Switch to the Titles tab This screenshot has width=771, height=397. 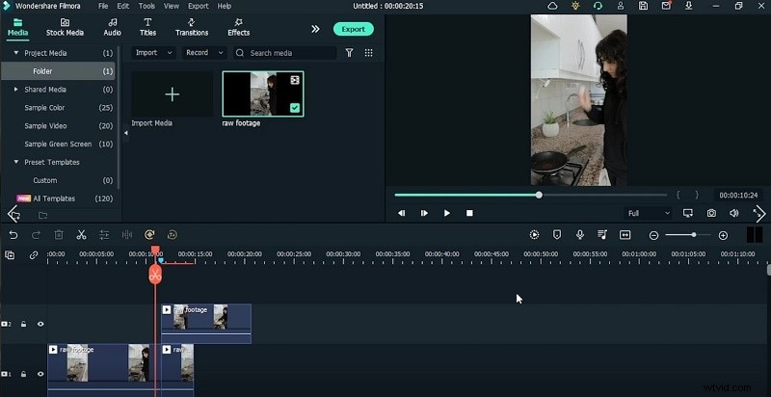click(147, 28)
